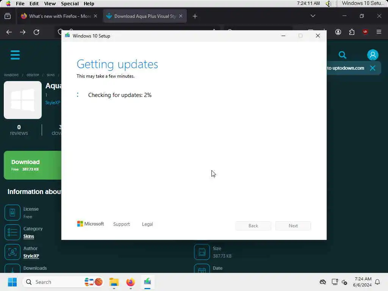Screen dimensions: 388x291
Task: Click the Downloads info icon
Action: [13, 269]
